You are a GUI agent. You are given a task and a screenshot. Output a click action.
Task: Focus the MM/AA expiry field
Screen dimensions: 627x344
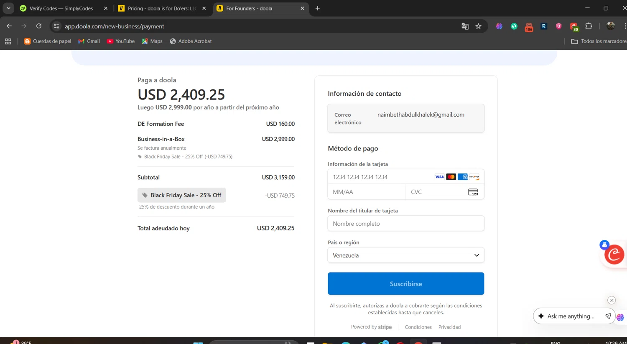tap(367, 192)
